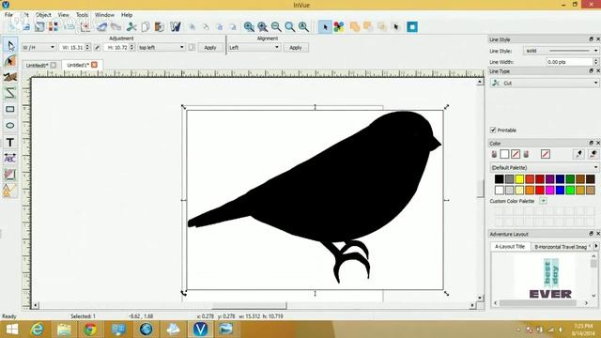This screenshot has height=338, width=601.
Task: Close the Untitled1* tab with red X
Action: [x=94, y=65]
